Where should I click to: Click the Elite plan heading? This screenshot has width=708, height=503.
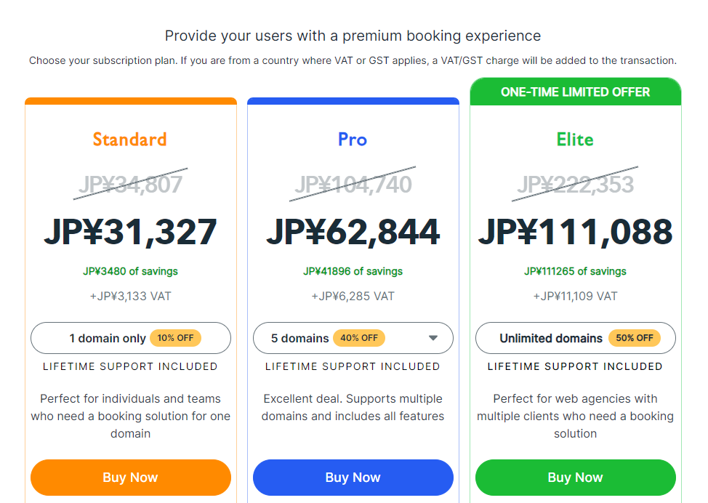pos(575,139)
